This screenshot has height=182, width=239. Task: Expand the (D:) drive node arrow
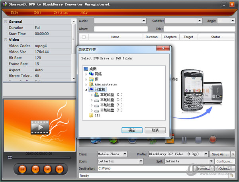92,100
